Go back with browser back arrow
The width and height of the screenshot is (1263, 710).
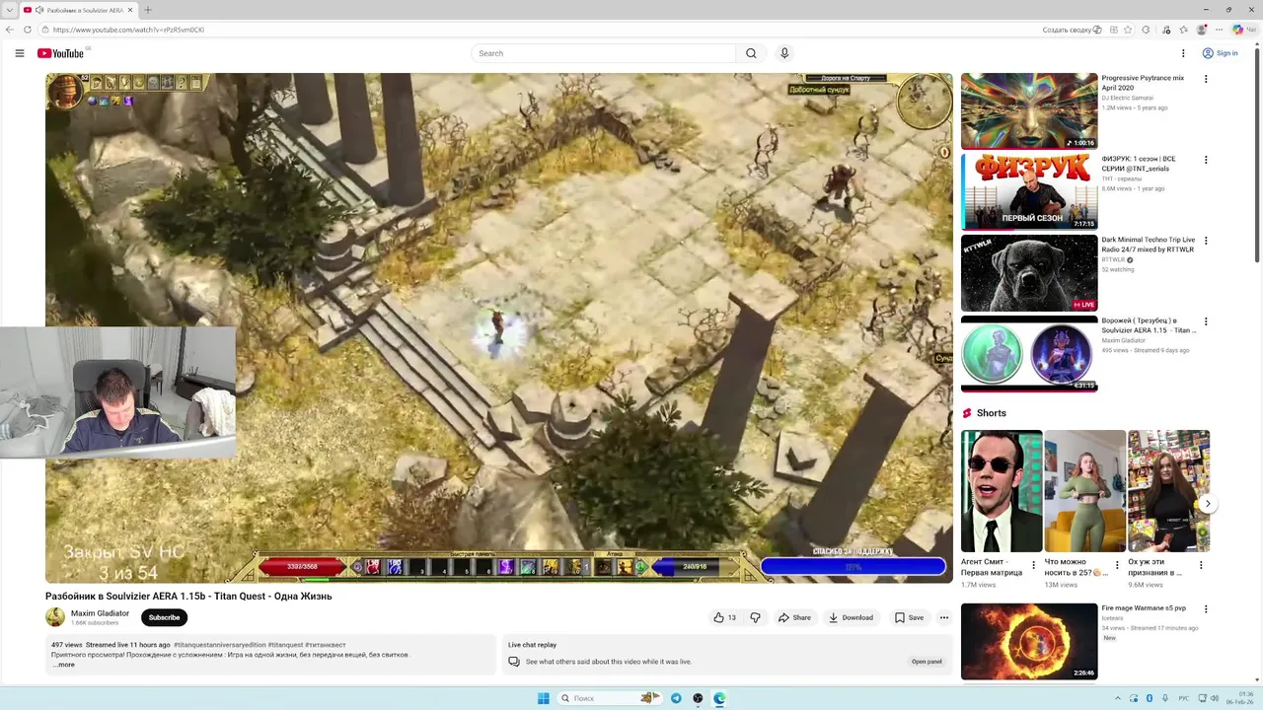10,30
